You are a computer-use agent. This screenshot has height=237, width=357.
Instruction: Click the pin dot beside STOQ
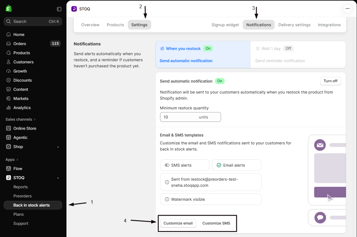click(x=58, y=178)
